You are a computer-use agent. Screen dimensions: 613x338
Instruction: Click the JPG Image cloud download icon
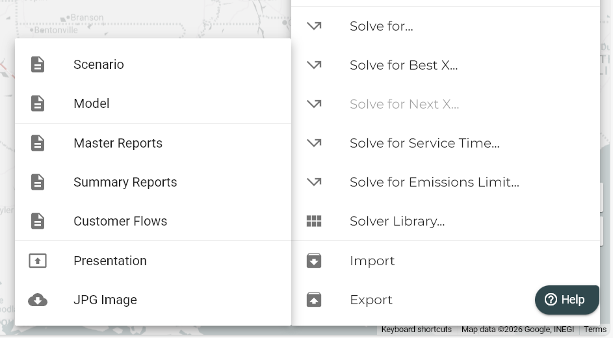click(x=38, y=300)
